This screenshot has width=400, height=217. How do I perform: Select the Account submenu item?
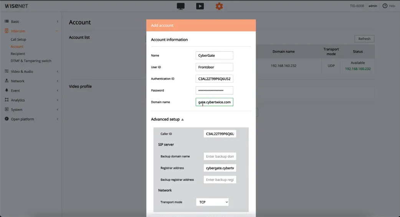click(17, 47)
